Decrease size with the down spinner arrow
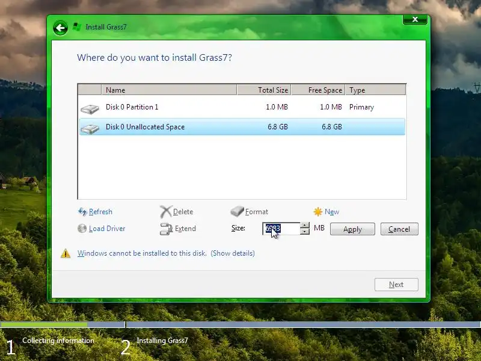This screenshot has height=361, width=481. [x=304, y=232]
